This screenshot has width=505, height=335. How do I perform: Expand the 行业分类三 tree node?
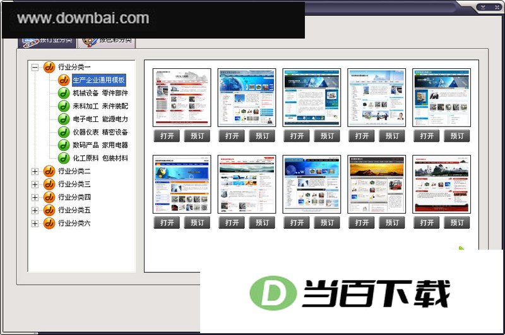35,185
